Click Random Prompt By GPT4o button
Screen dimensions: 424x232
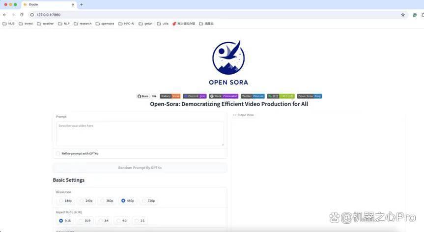[x=140, y=168]
